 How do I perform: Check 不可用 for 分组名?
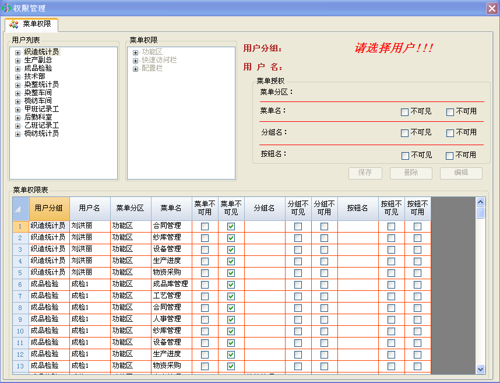pyautogui.click(x=450, y=133)
